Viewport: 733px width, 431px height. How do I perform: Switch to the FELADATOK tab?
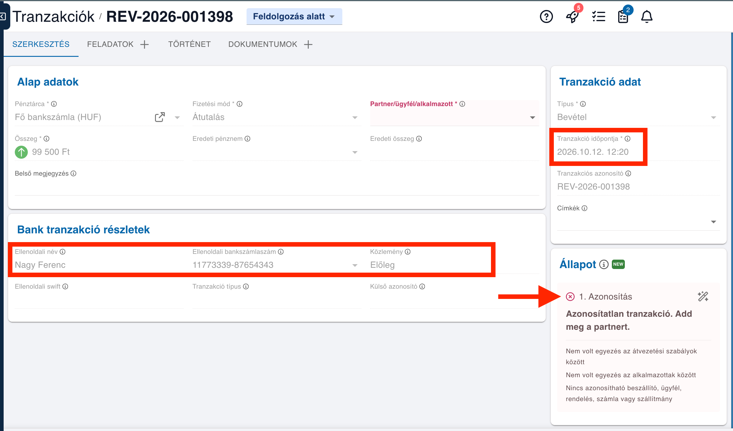point(110,44)
